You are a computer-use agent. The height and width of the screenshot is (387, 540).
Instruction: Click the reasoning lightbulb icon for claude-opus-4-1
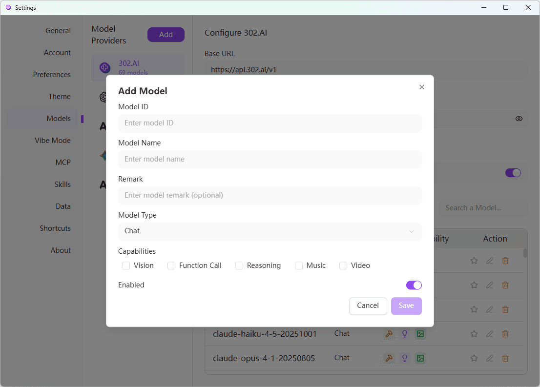(404, 358)
